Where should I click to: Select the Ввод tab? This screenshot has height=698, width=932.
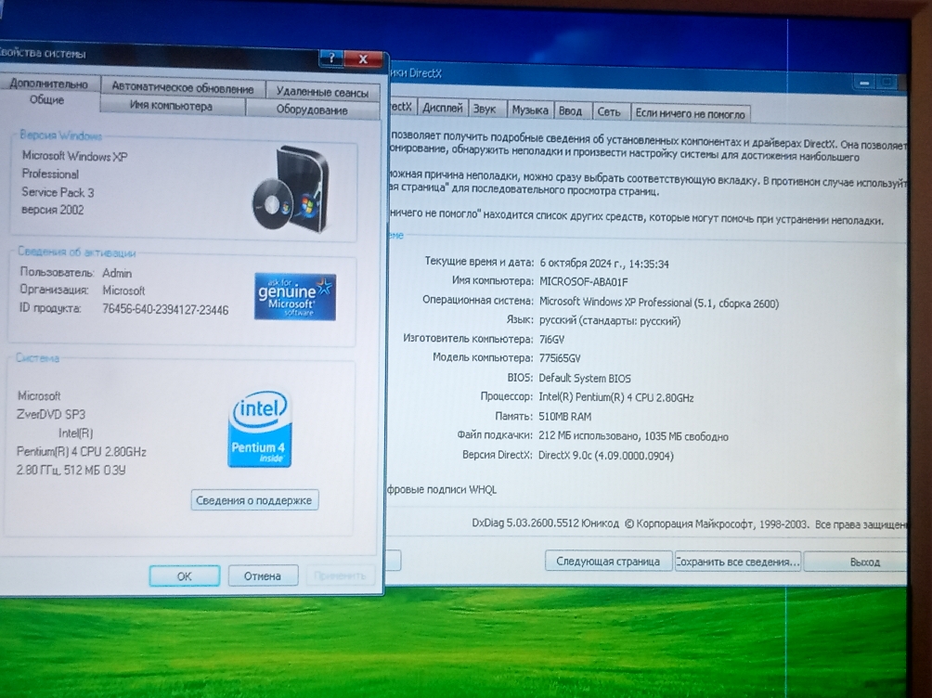coord(570,111)
